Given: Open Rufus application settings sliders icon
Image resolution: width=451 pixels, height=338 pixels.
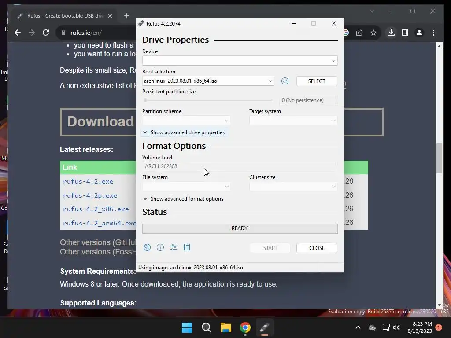Looking at the screenshot, I should tap(174, 247).
